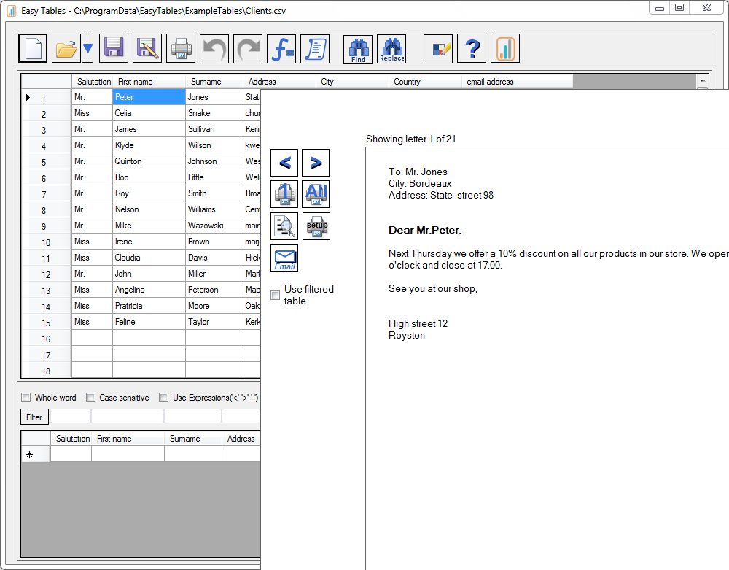This screenshot has width=729, height=570.
Task: Go to the next letter
Action: point(316,163)
